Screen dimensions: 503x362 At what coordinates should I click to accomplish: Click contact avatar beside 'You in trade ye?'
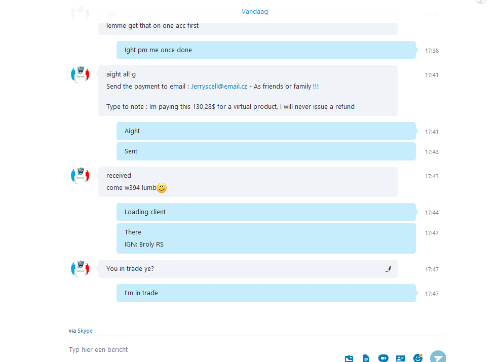click(x=80, y=269)
